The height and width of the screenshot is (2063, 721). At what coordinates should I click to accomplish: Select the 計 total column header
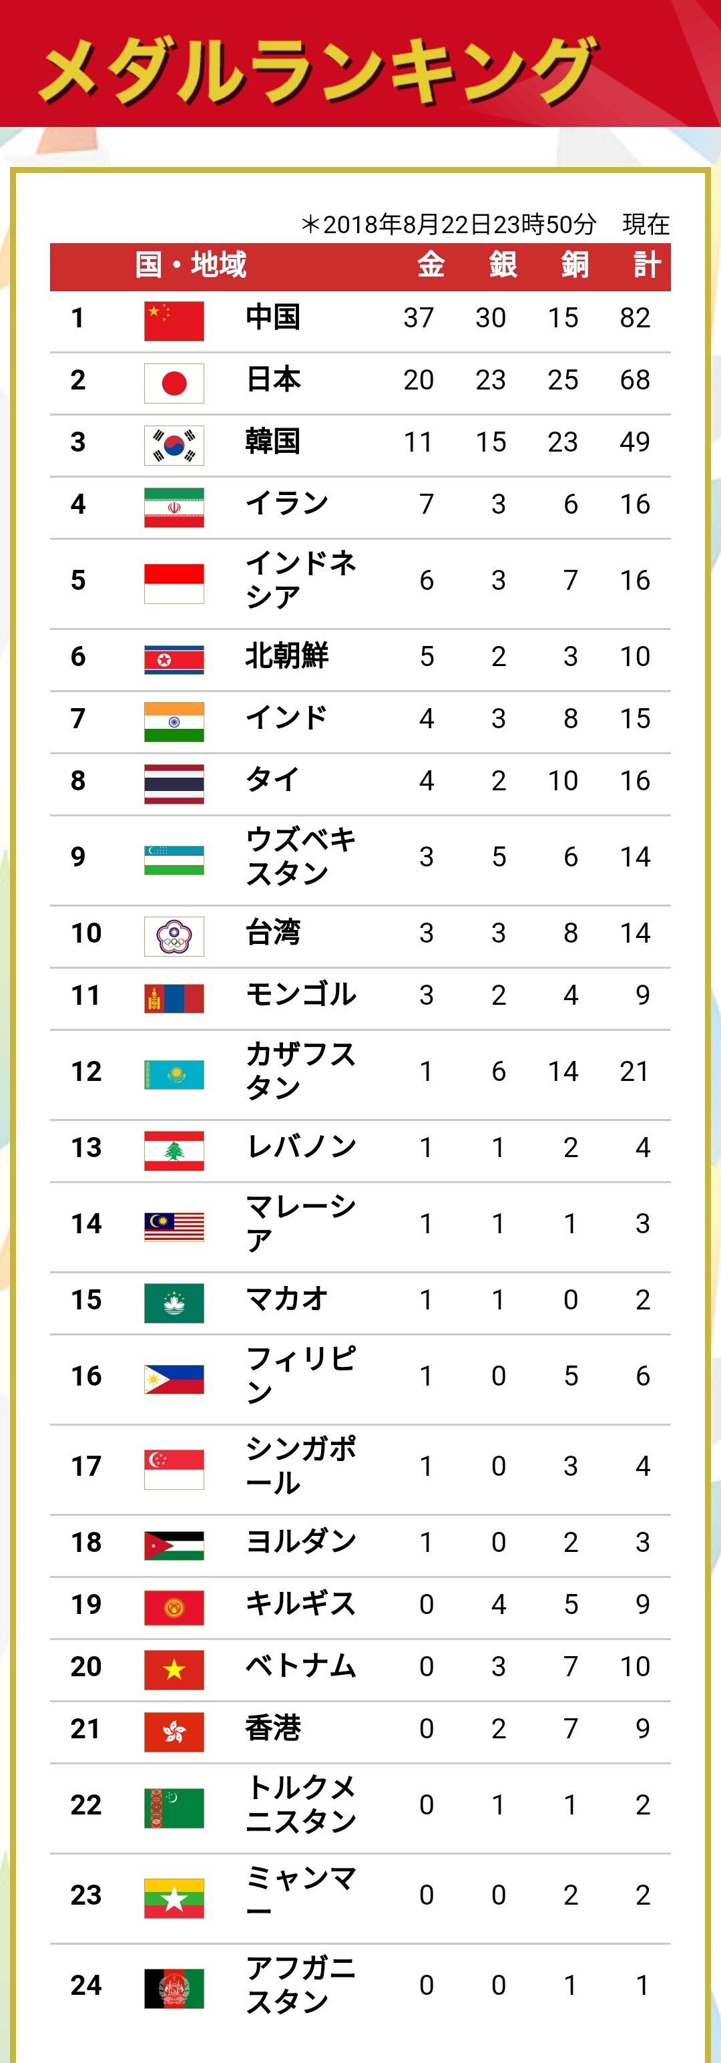pyautogui.click(x=647, y=265)
